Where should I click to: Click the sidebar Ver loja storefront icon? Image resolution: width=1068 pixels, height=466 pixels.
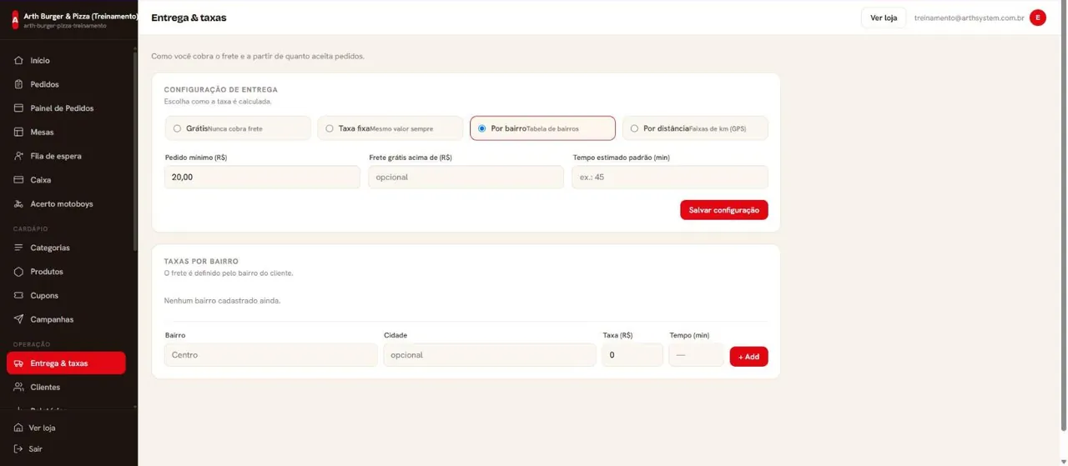tap(18, 428)
